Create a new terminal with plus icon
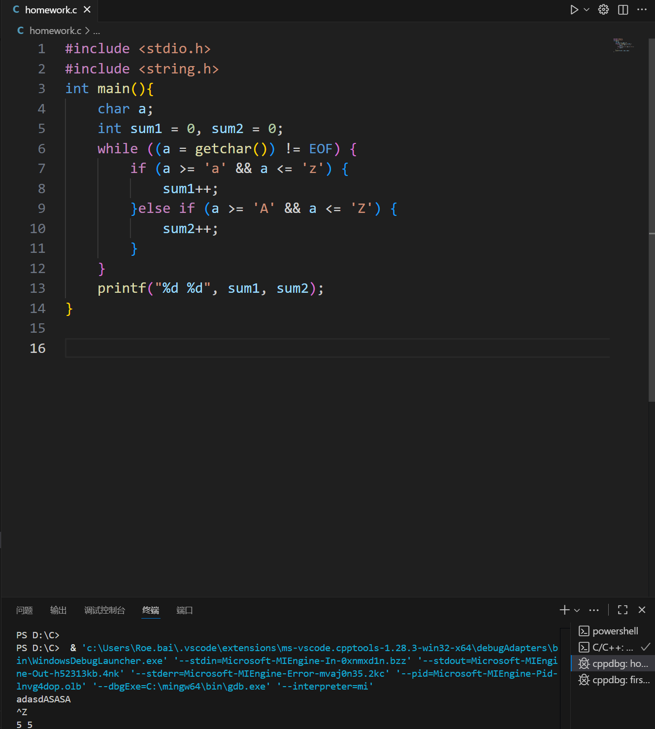 pyautogui.click(x=564, y=610)
